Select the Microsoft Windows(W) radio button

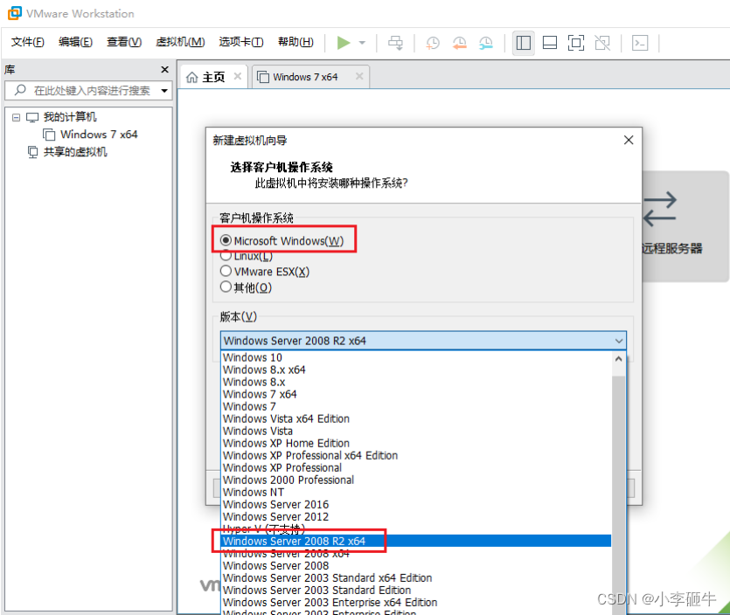click(x=226, y=240)
